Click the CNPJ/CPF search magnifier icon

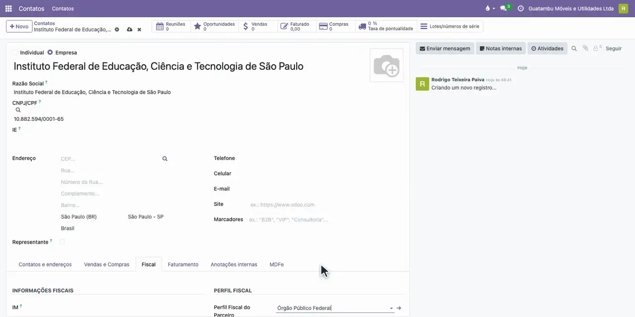click(x=18, y=110)
